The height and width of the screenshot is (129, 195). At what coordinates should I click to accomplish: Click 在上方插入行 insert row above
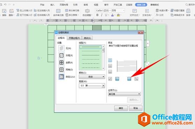pos(25,11)
